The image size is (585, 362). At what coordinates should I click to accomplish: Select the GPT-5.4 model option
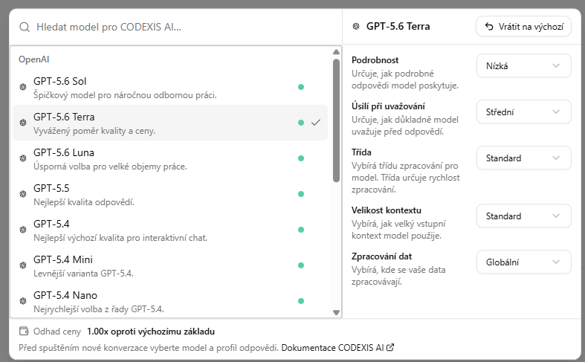(170, 230)
